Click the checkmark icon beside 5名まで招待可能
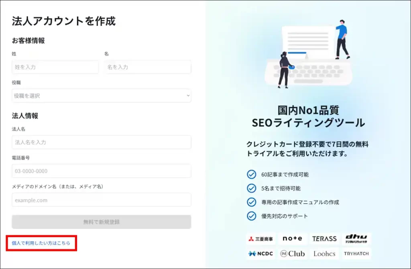The image size is (411, 269). click(x=251, y=188)
